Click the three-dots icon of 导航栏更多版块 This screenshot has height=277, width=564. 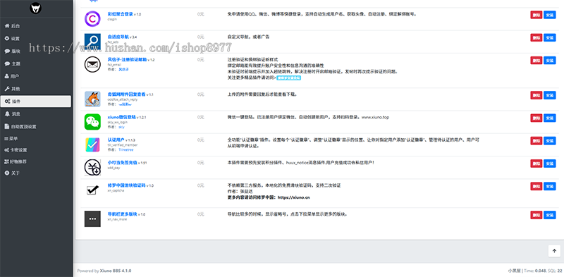coord(92,218)
